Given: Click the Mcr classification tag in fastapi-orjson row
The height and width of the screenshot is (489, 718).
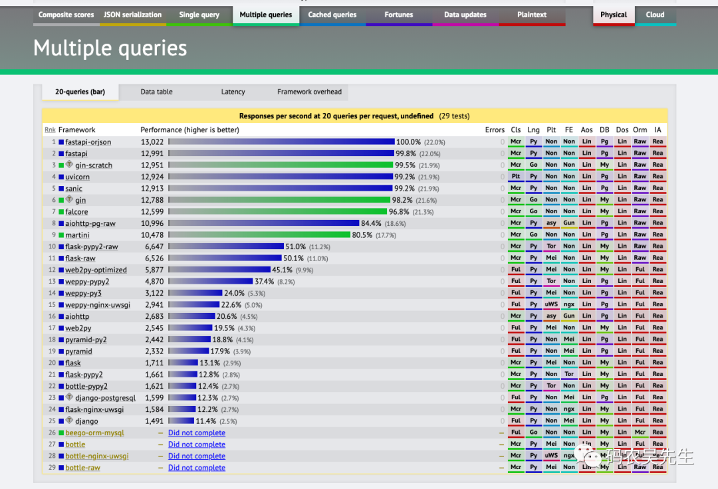Looking at the screenshot, I should [516, 142].
